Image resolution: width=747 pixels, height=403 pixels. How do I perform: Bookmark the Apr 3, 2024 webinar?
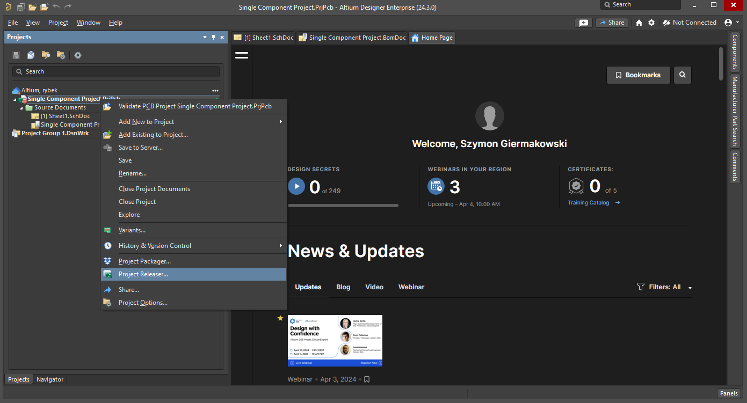click(367, 379)
